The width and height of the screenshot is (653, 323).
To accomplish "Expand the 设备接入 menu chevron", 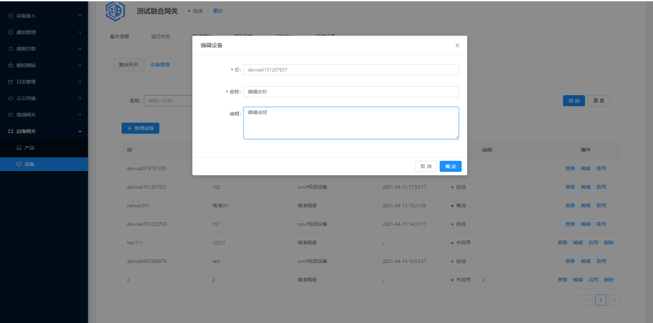I will pyautogui.click(x=80, y=16).
